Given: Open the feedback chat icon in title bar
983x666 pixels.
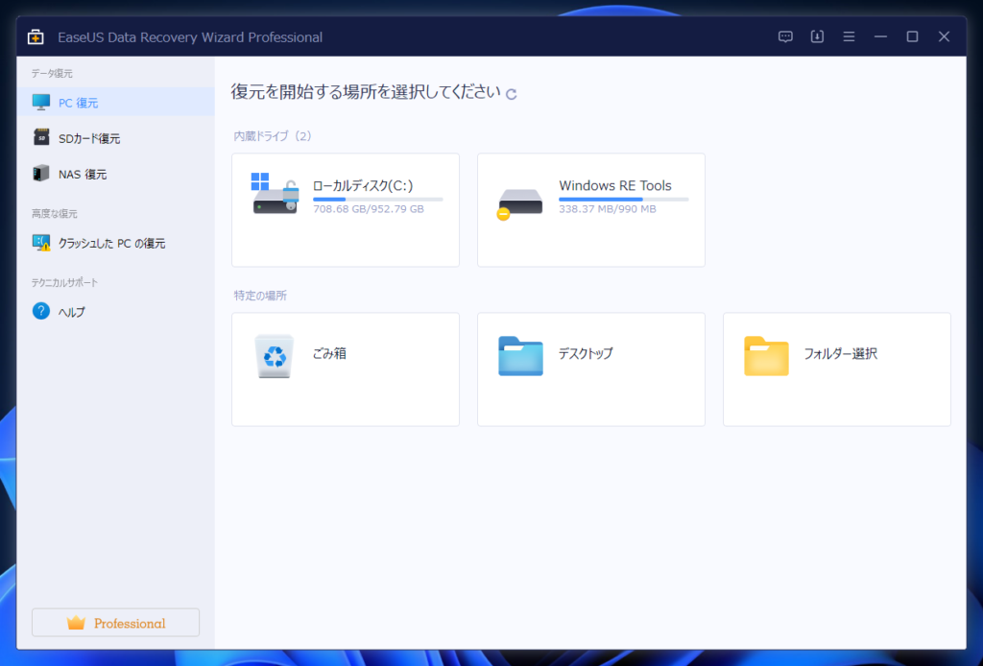Looking at the screenshot, I should click(785, 36).
